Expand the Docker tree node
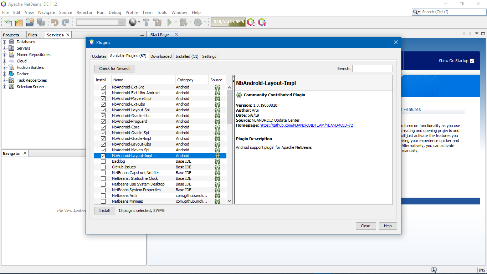 click(x=5, y=74)
